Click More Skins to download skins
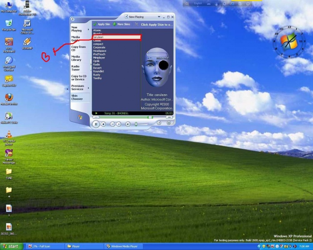313x250 pixels. pyautogui.click(x=121, y=24)
